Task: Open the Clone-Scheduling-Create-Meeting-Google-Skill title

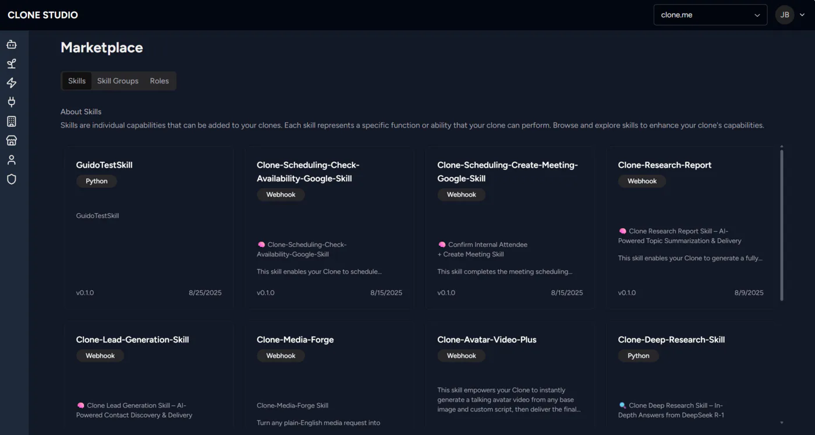Action: [508, 172]
